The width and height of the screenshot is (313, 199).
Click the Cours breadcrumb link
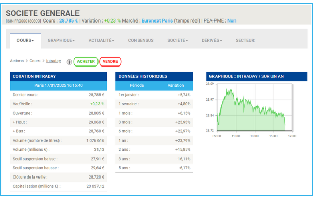(x=35, y=61)
